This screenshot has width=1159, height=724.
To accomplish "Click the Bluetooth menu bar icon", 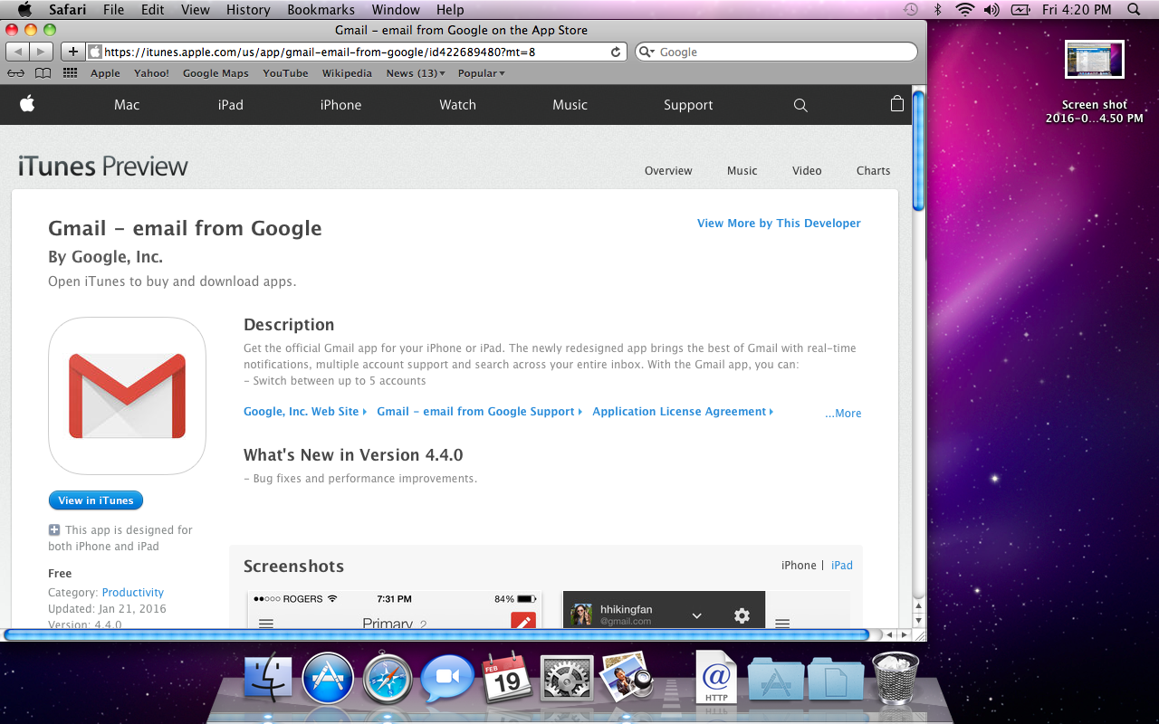I will point(938,9).
